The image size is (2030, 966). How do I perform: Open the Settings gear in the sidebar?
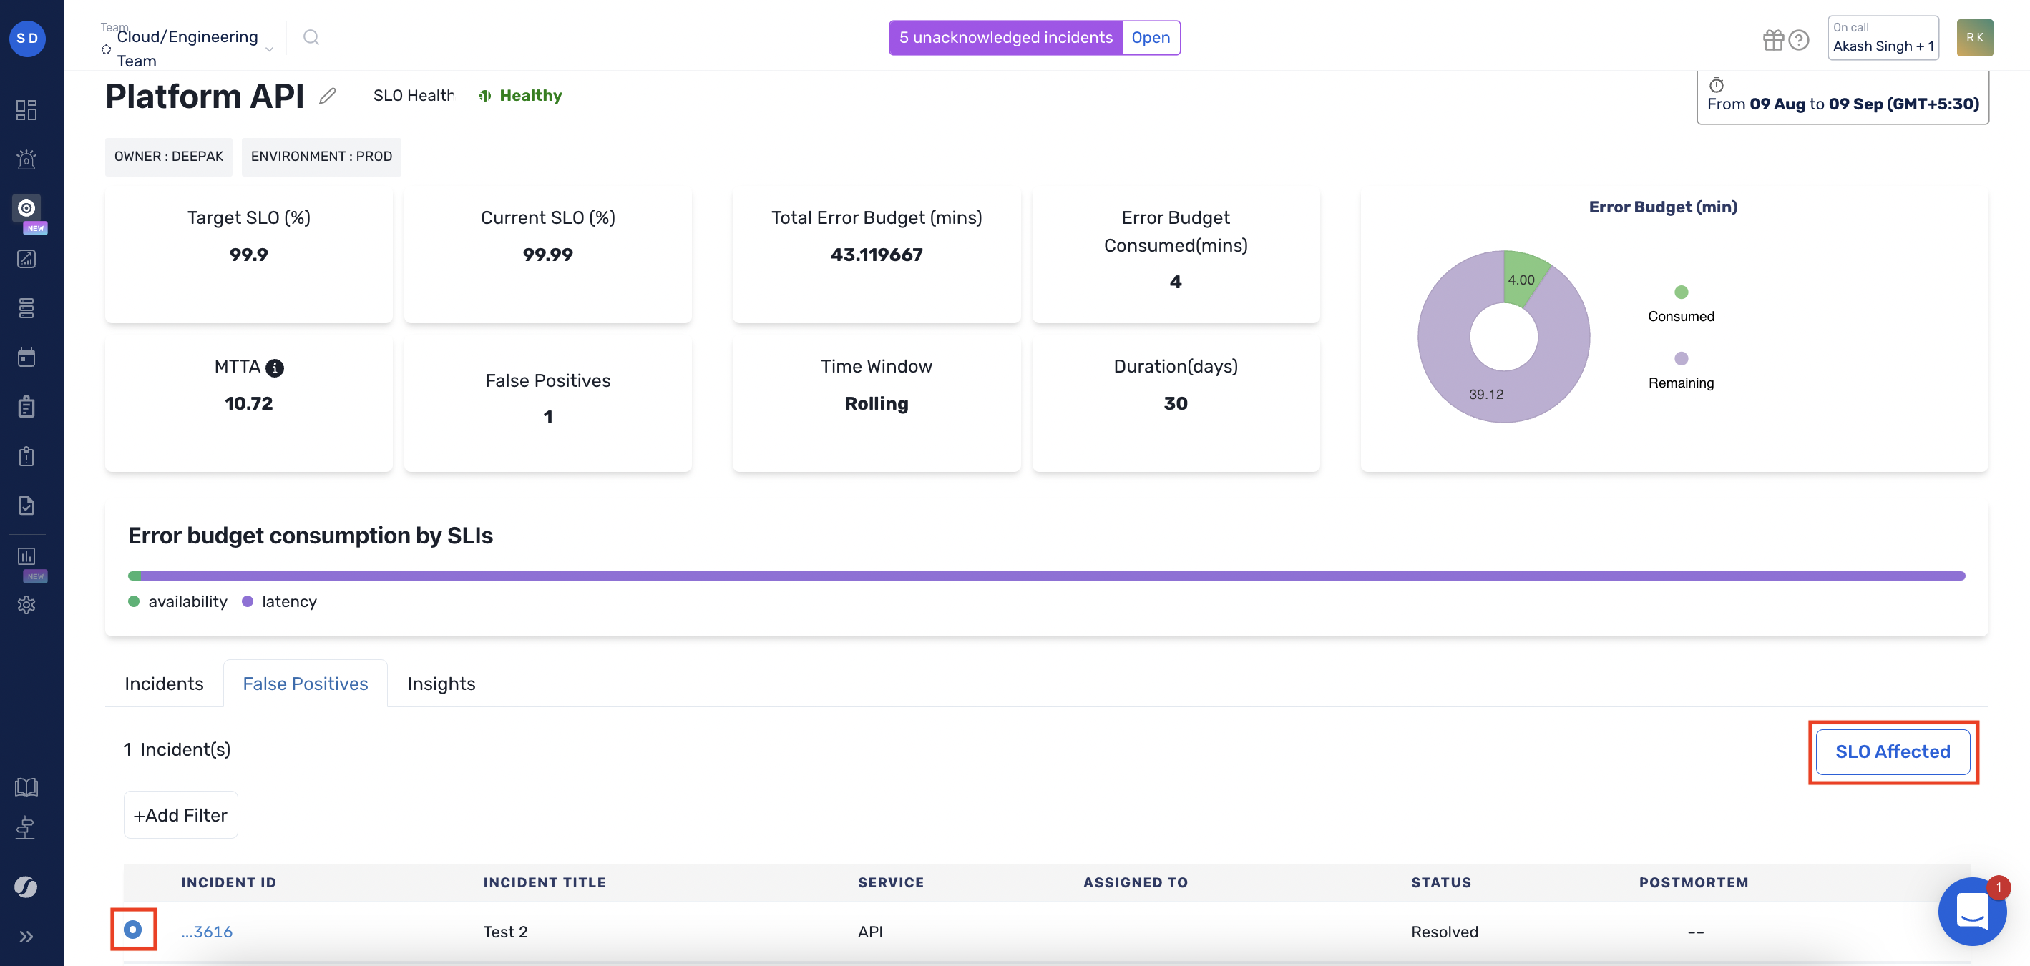(x=26, y=605)
